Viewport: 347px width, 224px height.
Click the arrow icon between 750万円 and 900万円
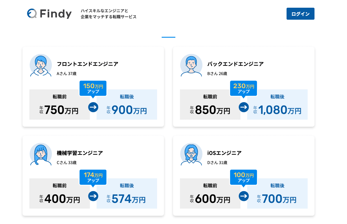point(93,107)
